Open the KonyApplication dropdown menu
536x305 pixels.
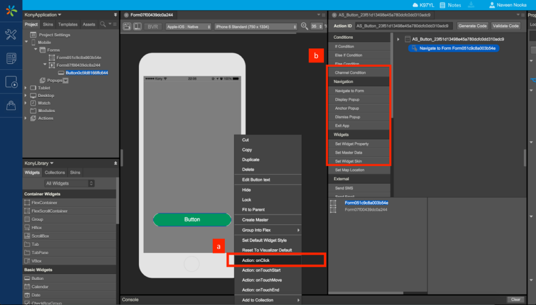[42, 15]
